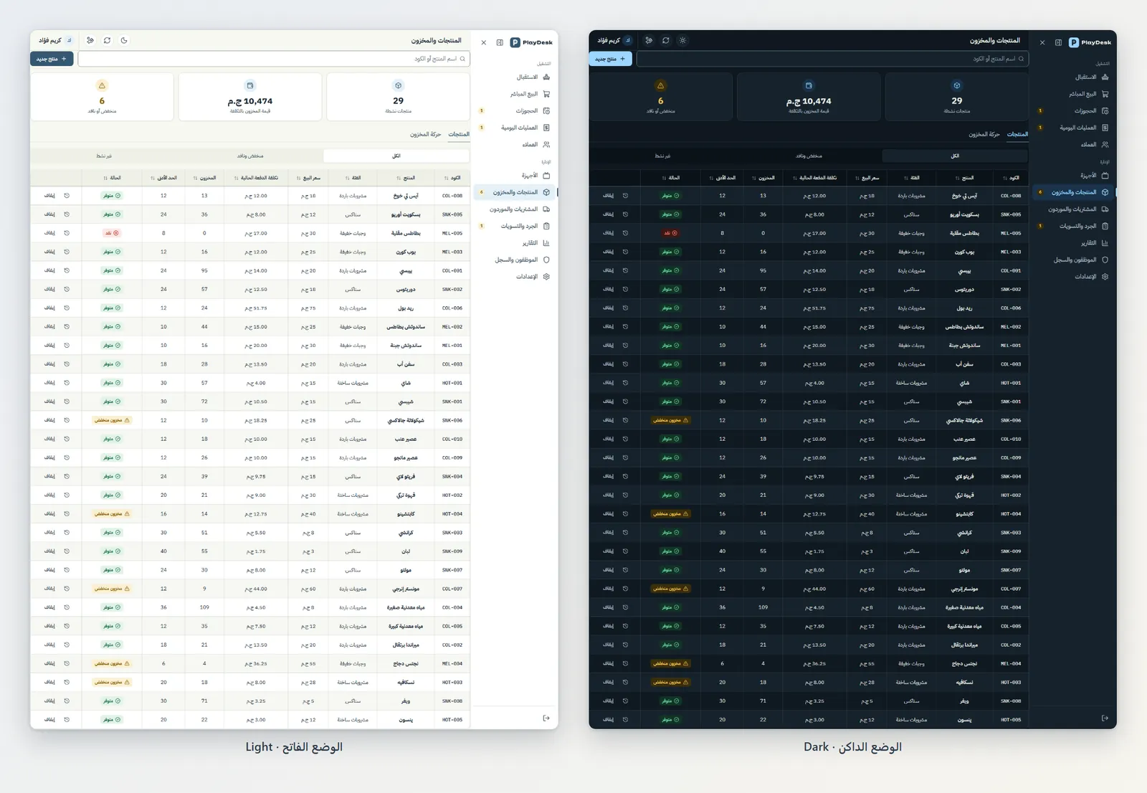Image resolution: width=1147 pixels, height=793 pixels.
Task: Click التقارير chart icon in light-mode sidebar
Action: pyautogui.click(x=546, y=243)
